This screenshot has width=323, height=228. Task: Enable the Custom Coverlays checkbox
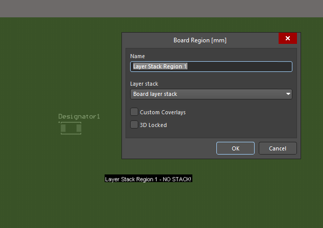pyautogui.click(x=134, y=112)
